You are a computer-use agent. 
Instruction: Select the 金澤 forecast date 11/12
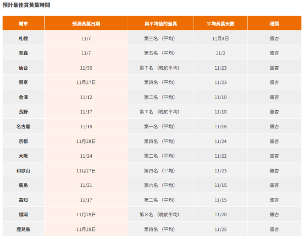coord(86,97)
